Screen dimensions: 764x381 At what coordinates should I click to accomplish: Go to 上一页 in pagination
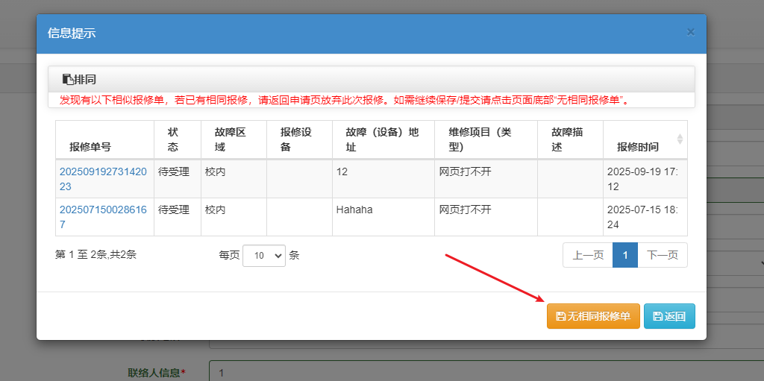(x=588, y=255)
